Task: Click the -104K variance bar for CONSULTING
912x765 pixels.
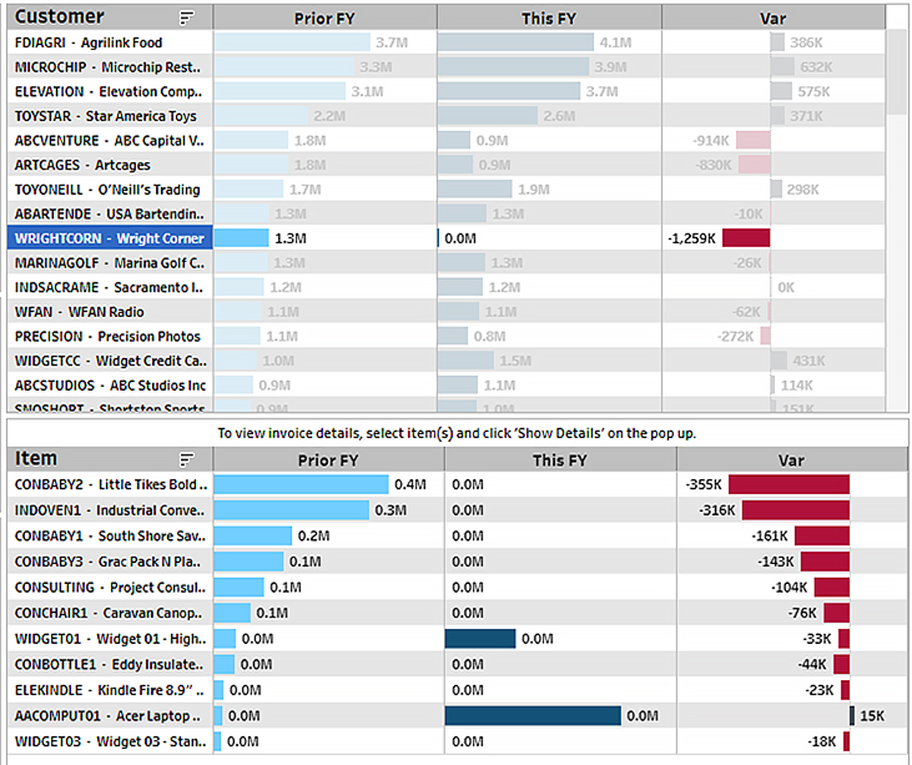Action: point(832,587)
